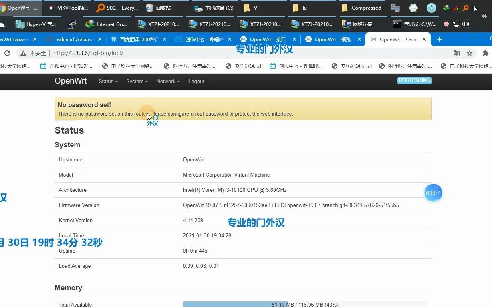This screenshot has height=307, width=492.
Task: Click the network tray icon beside volume
Action: (456, 24)
